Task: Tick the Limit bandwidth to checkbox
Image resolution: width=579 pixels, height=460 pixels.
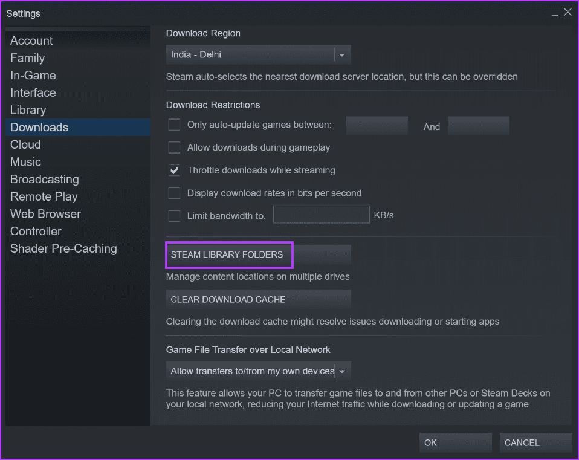Action: 174,216
